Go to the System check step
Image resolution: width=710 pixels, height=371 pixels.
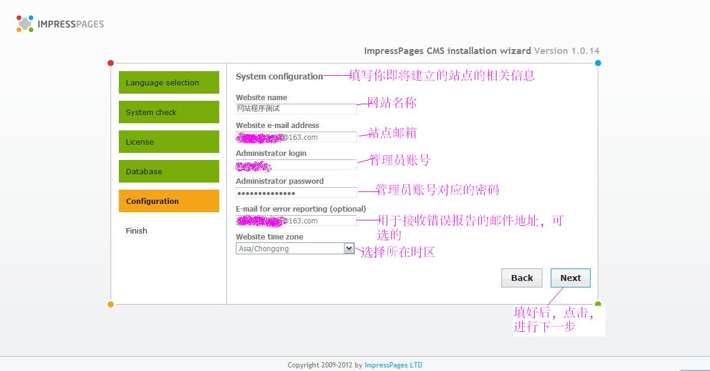pos(169,112)
